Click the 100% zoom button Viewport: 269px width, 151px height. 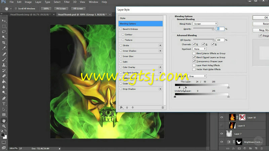(x=46, y=9)
